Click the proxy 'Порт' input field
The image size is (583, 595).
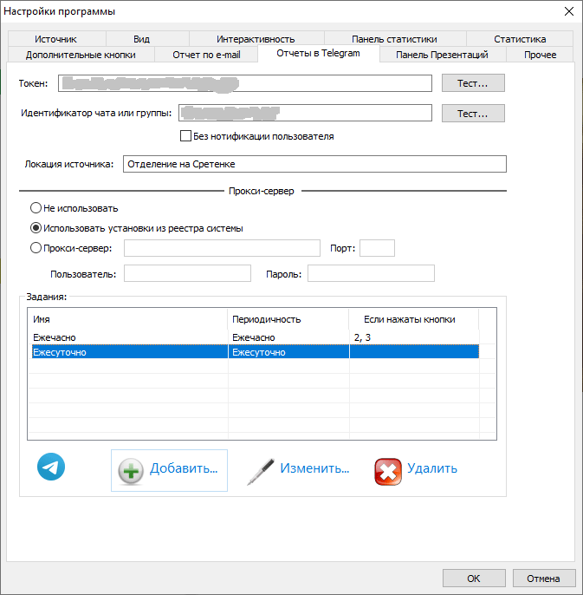tap(377, 248)
